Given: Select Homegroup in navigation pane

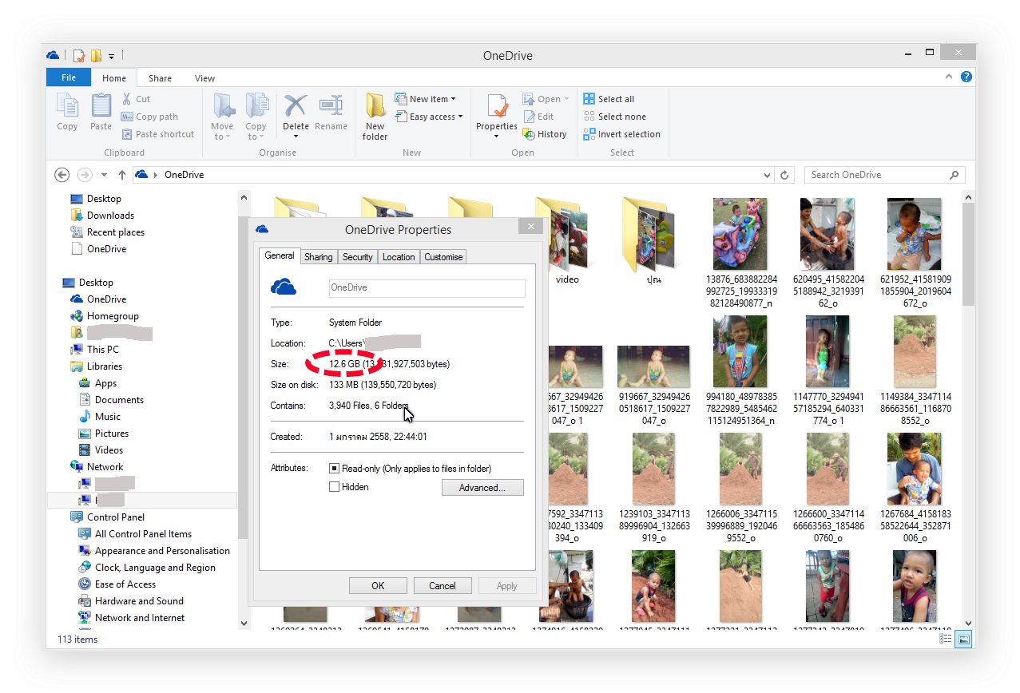Looking at the screenshot, I should coord(113,316).
